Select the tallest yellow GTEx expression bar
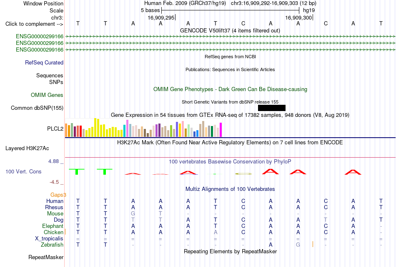The height and width of the screenshot is (267, 396). click(x=95, y=127)
